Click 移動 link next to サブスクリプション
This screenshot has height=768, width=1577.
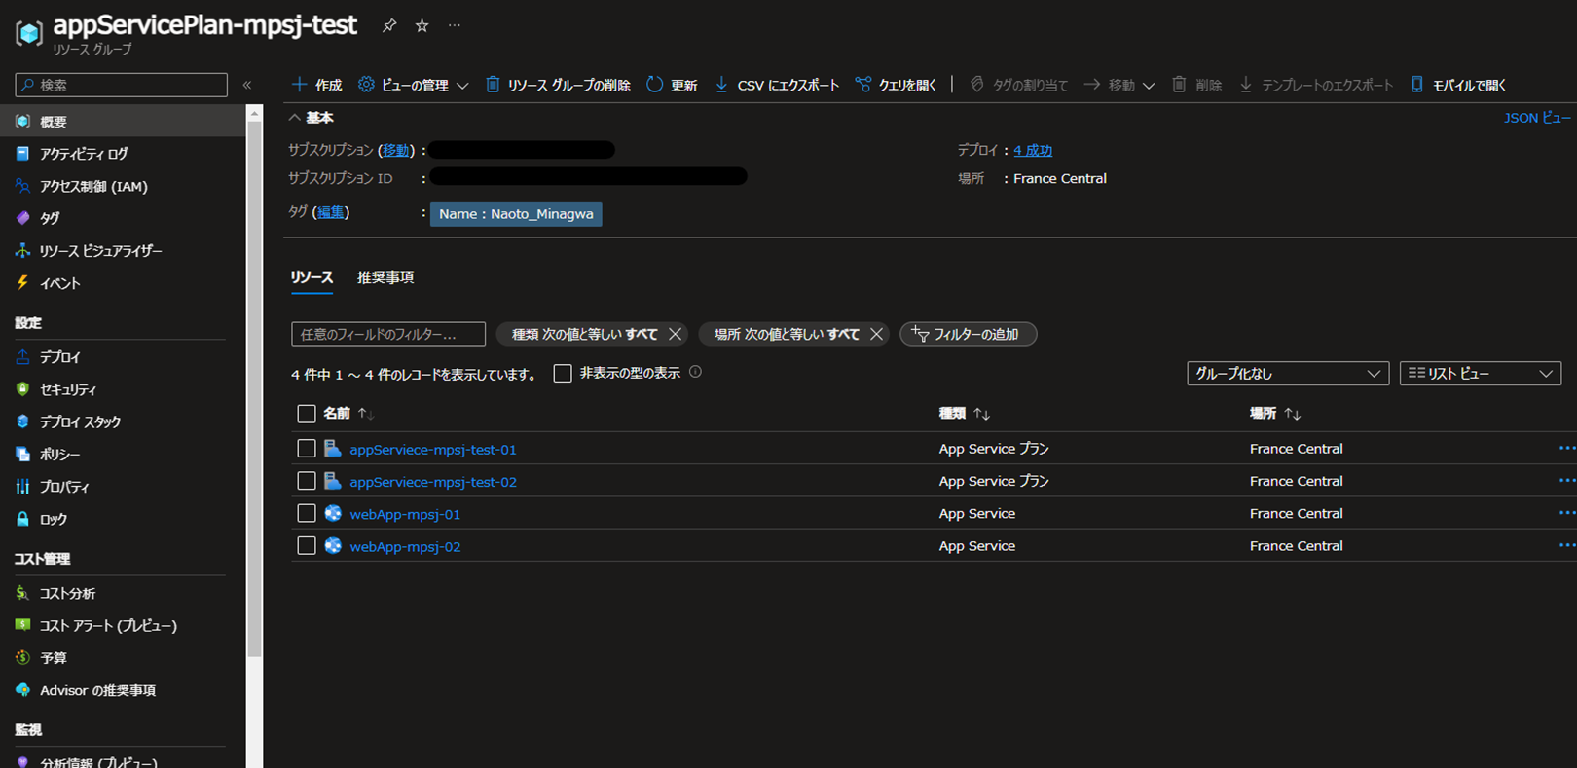point(395,150)
